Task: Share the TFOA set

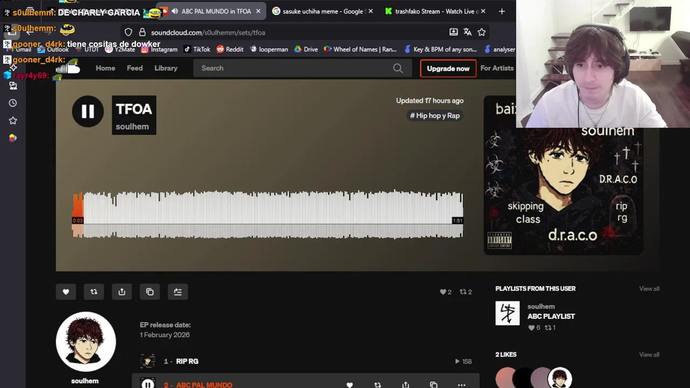Action: tap(122, 292)
